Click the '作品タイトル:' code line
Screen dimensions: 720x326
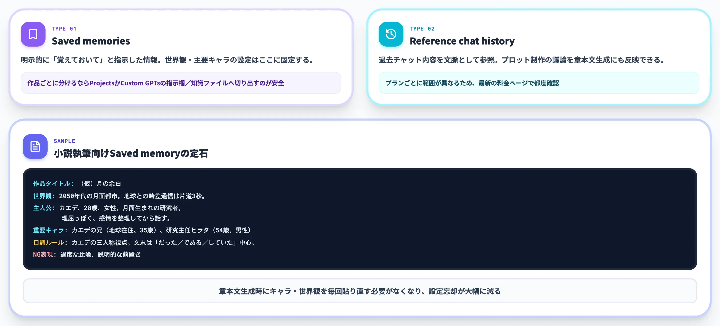point(77,184)
